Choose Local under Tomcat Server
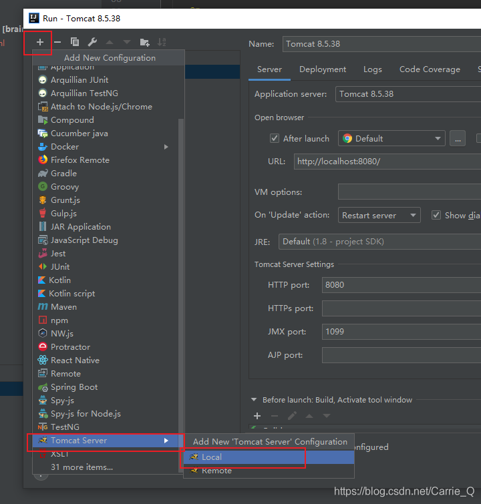Viewport: 481px width, 504px height. coord(269,457)
